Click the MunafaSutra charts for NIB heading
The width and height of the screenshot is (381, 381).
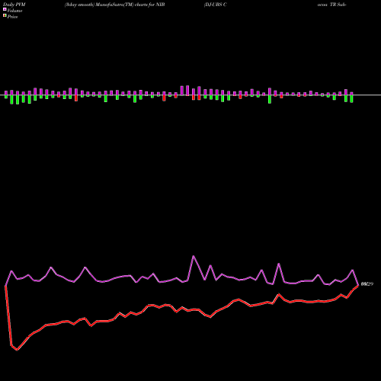[114, 5]
